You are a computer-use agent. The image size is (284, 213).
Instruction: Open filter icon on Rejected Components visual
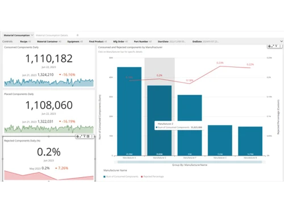(x=85, y=136)
